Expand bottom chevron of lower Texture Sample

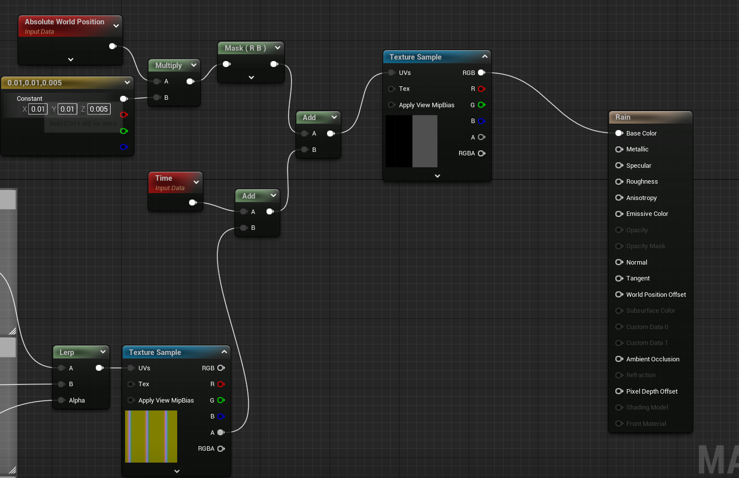pos(177,471)
